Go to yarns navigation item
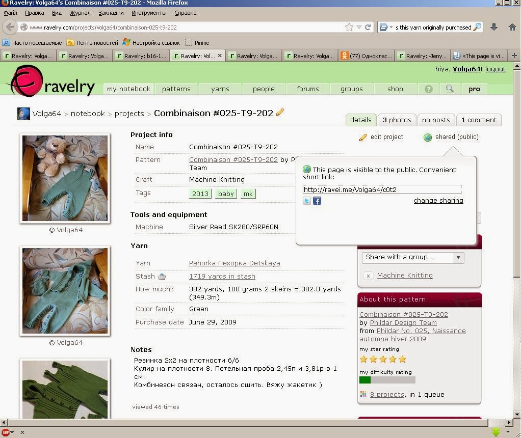 tap(220, 89)
